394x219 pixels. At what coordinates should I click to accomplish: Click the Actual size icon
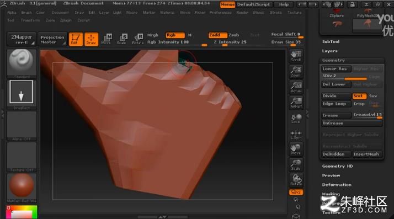click(296, 87)
